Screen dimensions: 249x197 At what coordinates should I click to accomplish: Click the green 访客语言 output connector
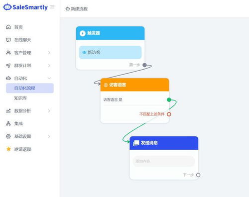point(169,99)
